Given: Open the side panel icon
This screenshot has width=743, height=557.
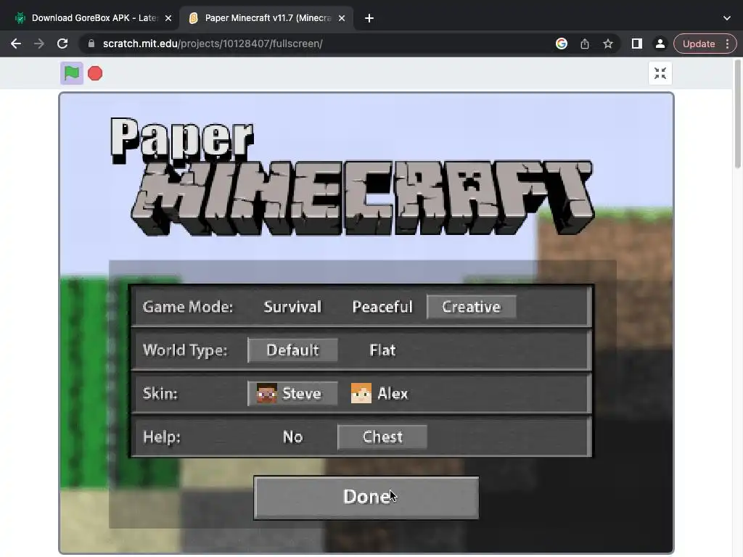Looking at the screenshot, I should click(x=637, y=44).
